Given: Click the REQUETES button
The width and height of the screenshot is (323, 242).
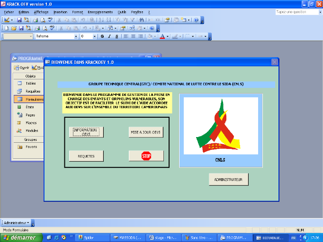Looking at the screenshot, I should 86,156.
